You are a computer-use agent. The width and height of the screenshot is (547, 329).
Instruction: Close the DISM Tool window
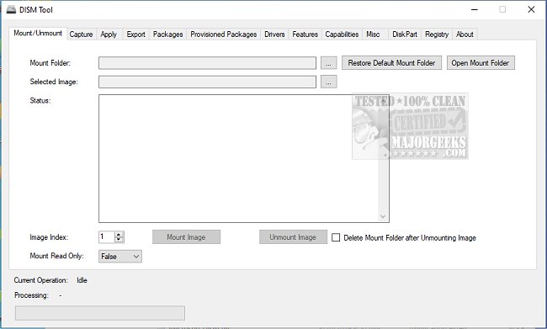[531, 9]
